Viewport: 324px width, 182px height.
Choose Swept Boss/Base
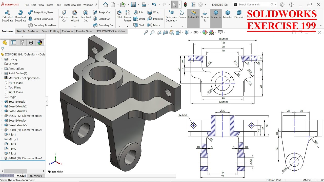[x=40, y=12]
